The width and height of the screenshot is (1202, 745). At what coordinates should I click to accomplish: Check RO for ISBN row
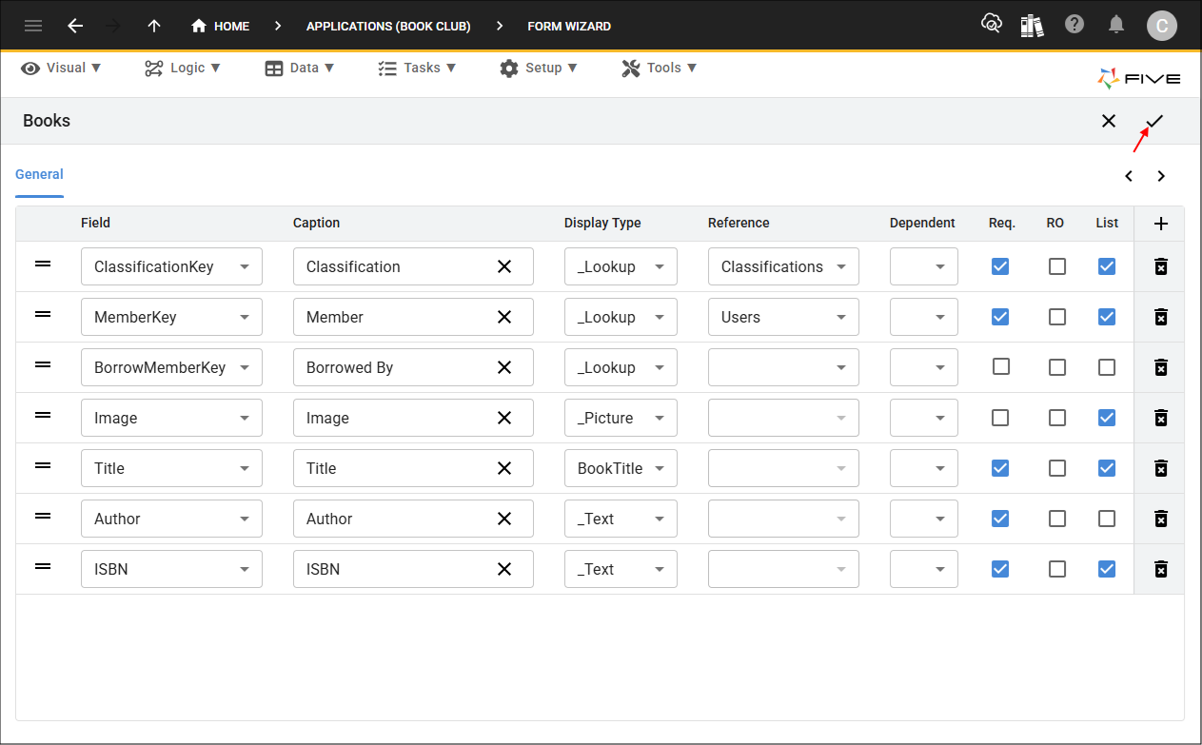tap(1057, 569)
